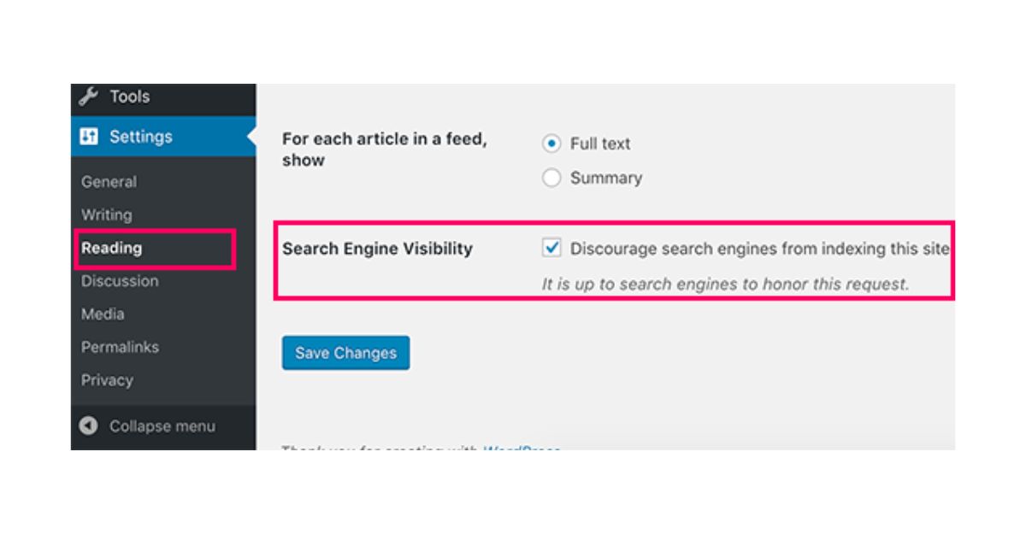Click the WordPress link in footer
The height and width of the screenshot is (534, 1026).
[522, 448]
